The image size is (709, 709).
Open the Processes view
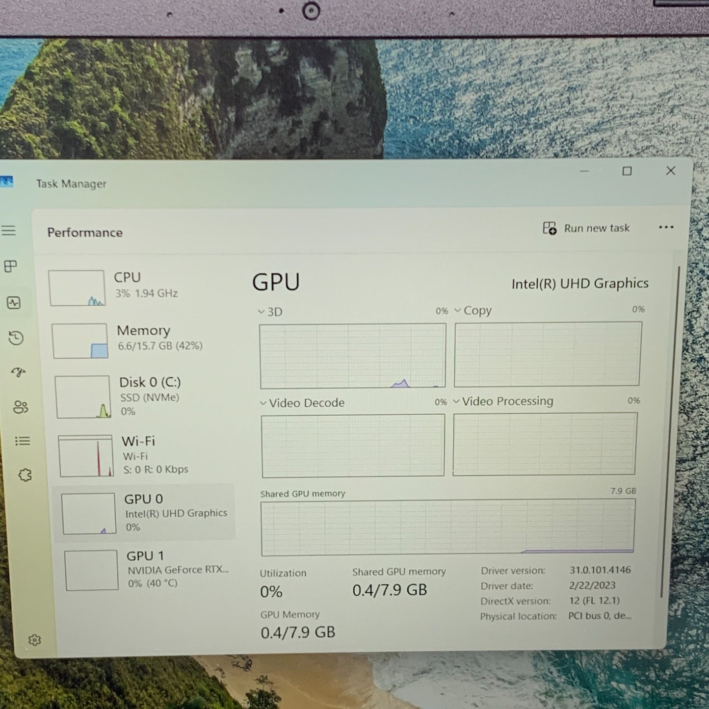[x=11, y=266]
